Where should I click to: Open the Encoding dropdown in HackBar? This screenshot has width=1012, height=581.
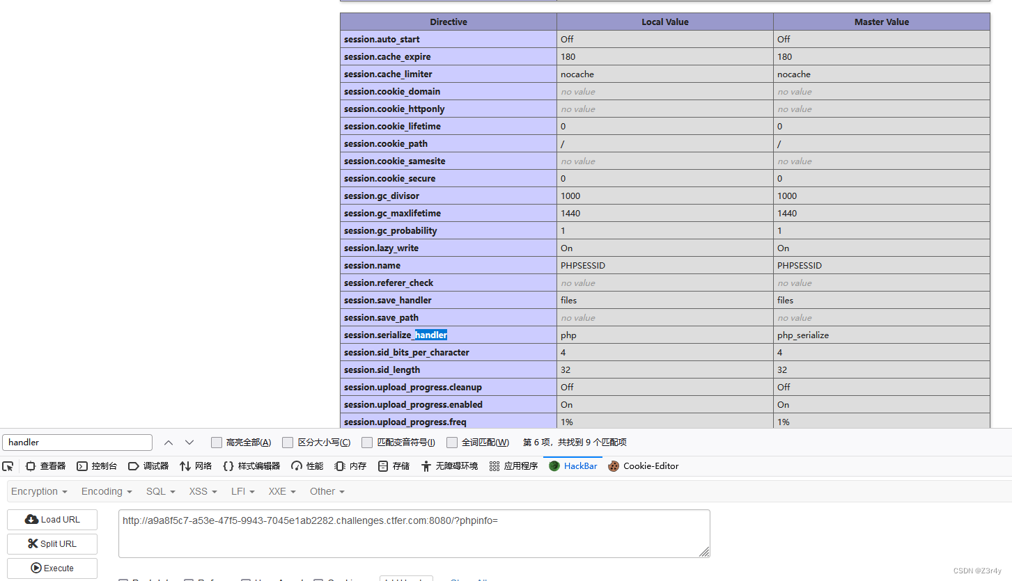(105, 491)
